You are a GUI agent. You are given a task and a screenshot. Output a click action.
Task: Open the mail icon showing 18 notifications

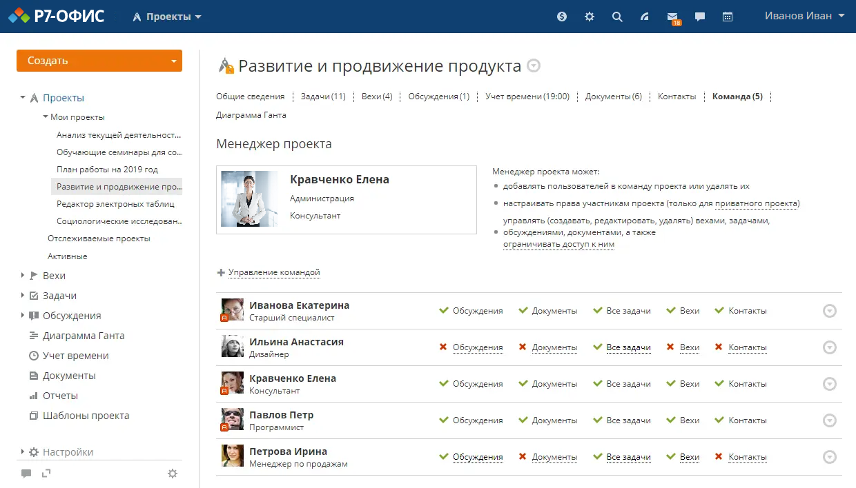tap(672, 17)
